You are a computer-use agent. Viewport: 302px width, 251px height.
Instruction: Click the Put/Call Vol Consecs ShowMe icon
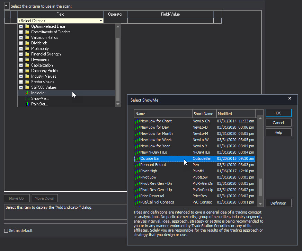(137, 202)
